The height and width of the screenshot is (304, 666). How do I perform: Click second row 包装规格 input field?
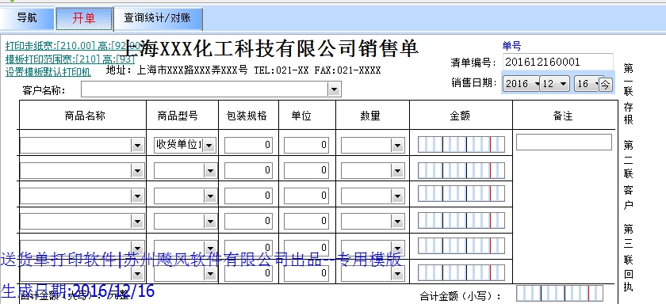(x=248, y=170)
